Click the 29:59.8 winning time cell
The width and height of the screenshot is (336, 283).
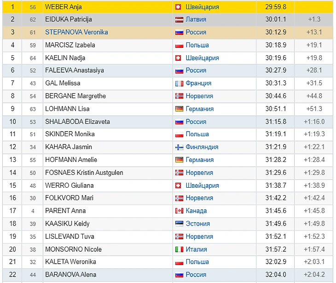point(276,7)
